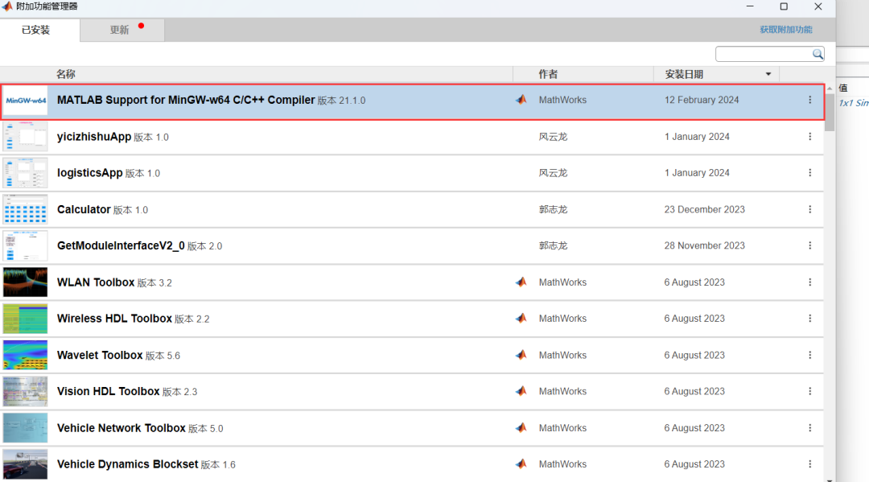This screenshot has width=869, height=482.
Task: Click the list scrollbar down arrow
Action: click(x=830, y=480)
